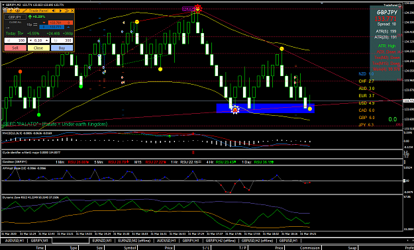Viewport: 414px width, 250px height.
Task: Click the USD 4.9 currency strength entry
Action: (x=366, y=103)
